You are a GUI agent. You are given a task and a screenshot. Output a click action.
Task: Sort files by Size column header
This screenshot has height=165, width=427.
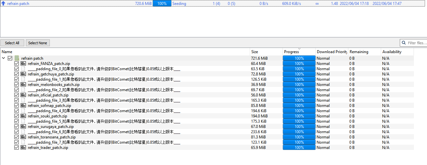pos(266,52)
